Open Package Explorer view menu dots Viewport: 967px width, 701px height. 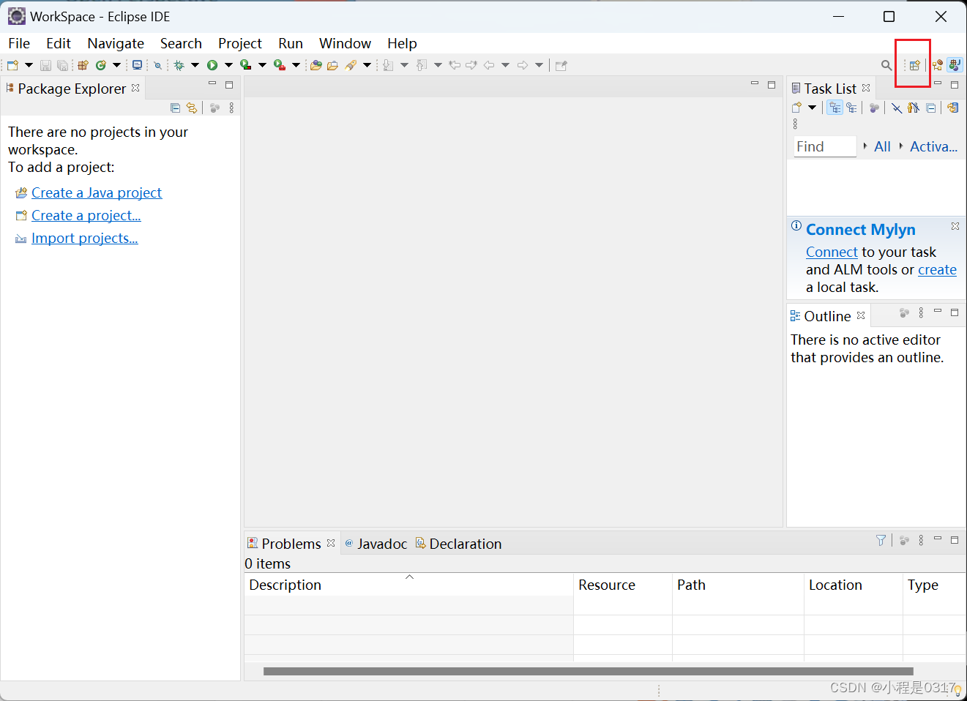pyautogui.click(x=231, y=108)
